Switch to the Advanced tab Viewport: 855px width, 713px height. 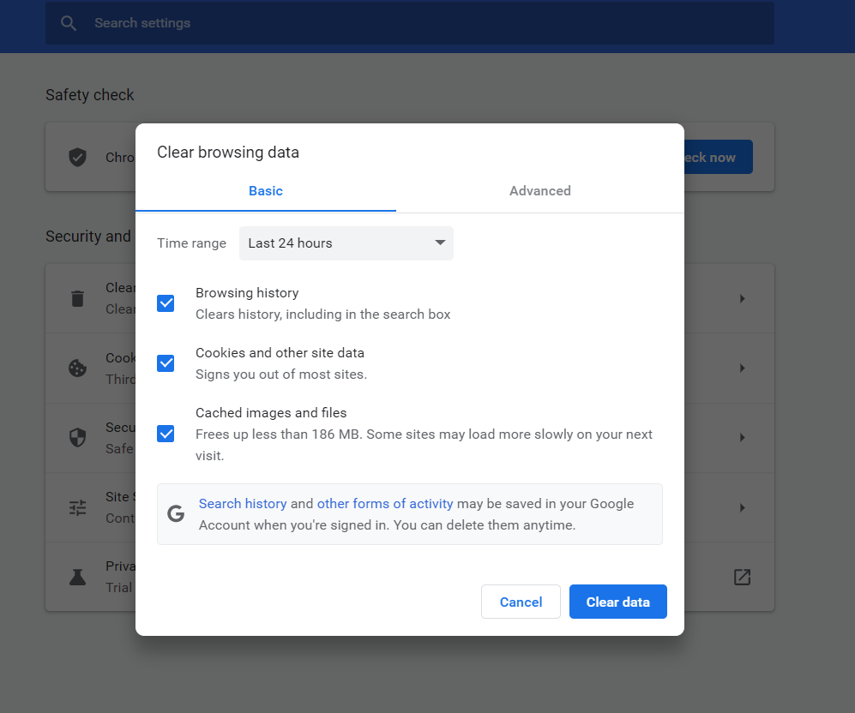point(539,190)
